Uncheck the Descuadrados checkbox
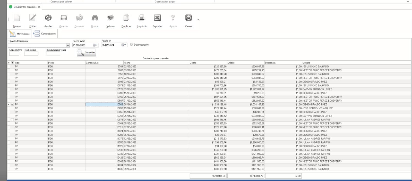This screenshot has width=412, height=181. [x=132, y=45]
